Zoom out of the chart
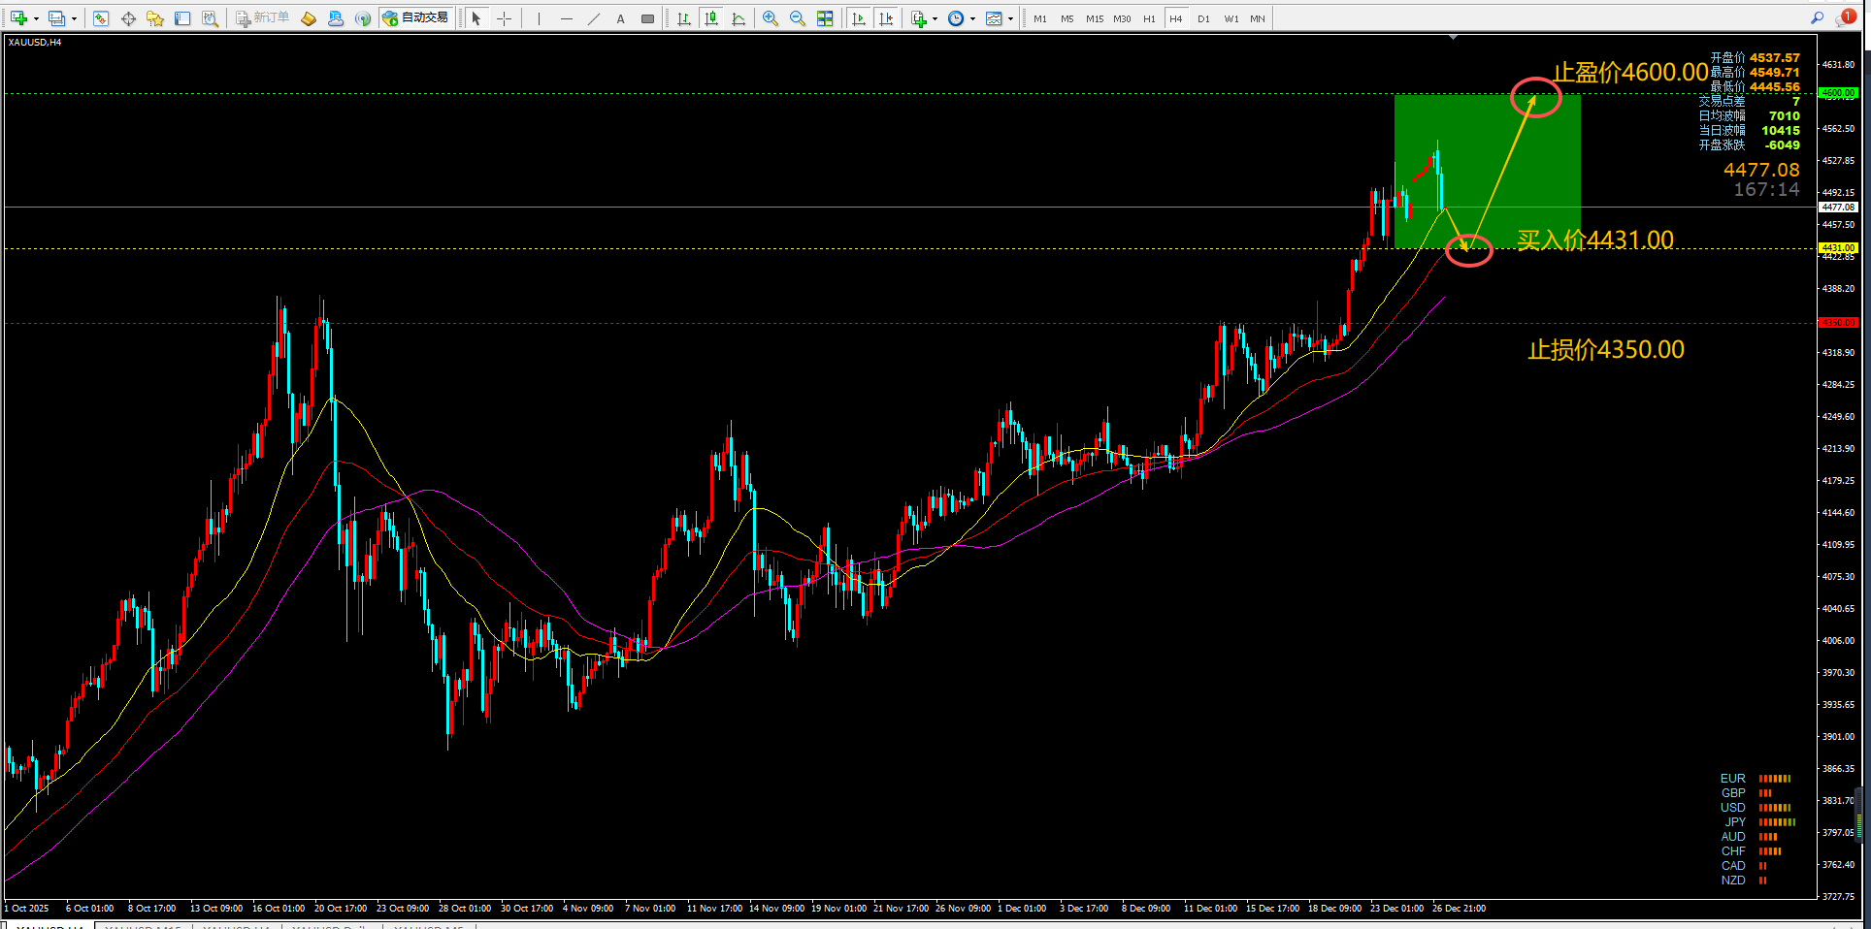 [x=798, y=18]
